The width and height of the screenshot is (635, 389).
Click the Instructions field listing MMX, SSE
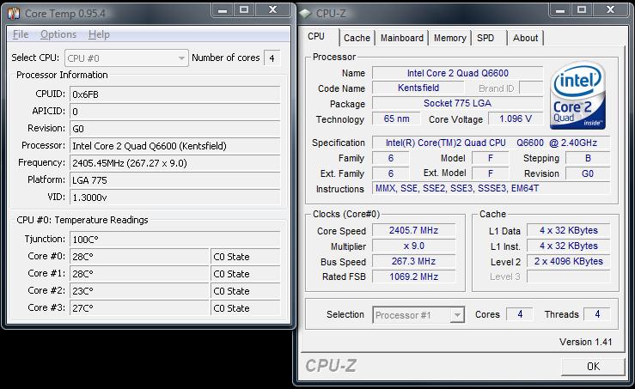point(492,188)
